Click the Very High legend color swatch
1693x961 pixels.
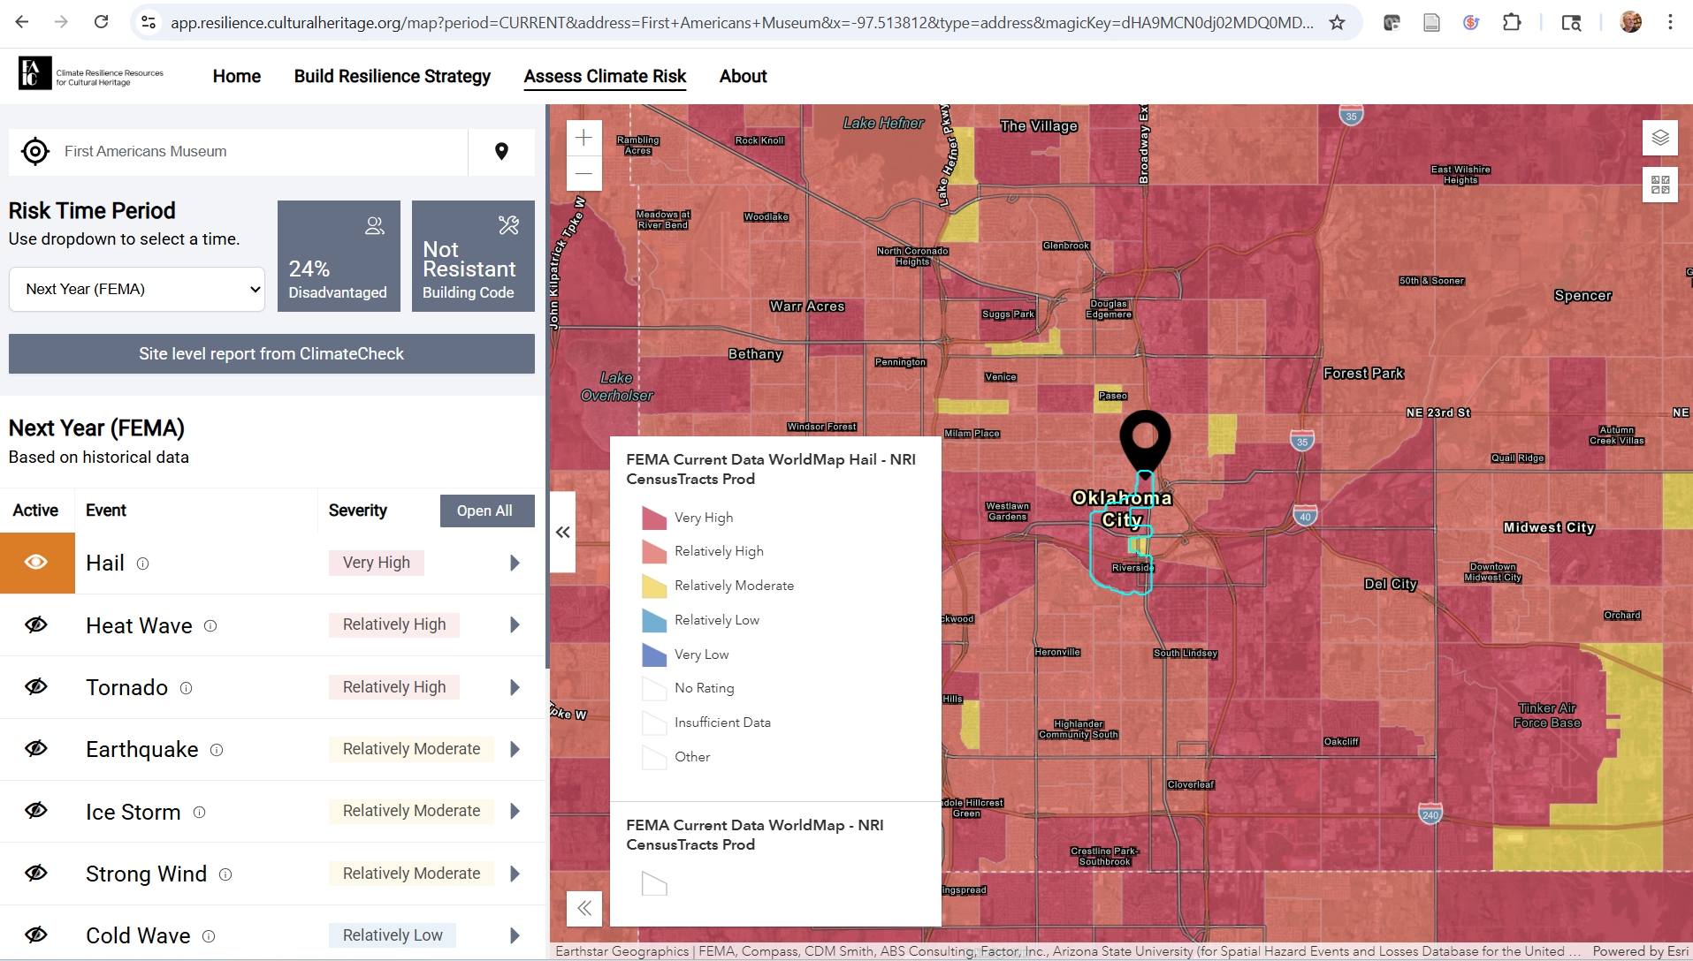click(654, 518)
